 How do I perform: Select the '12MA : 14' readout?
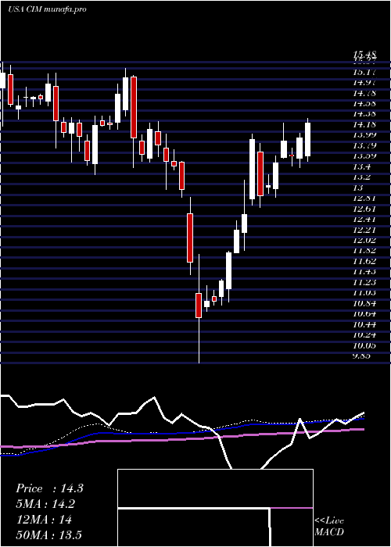click(x=44, y=520)
